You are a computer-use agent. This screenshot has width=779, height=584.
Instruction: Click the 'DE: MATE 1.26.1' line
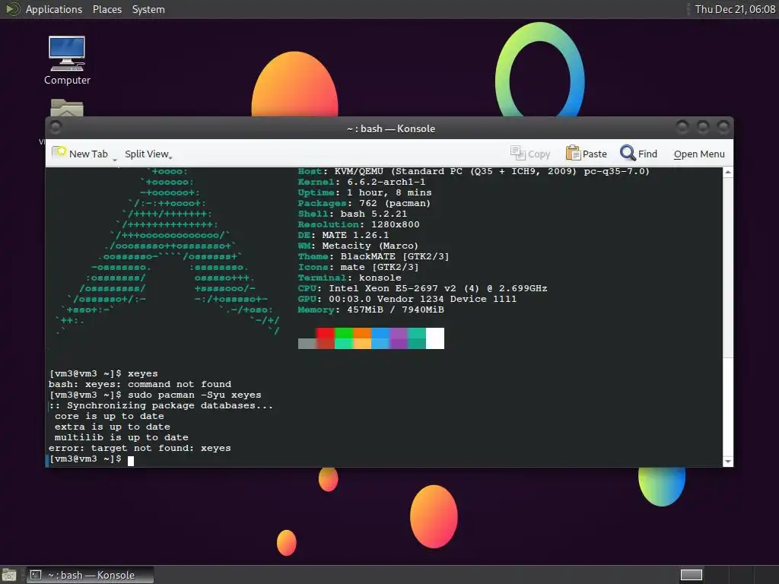click(343, 236)
